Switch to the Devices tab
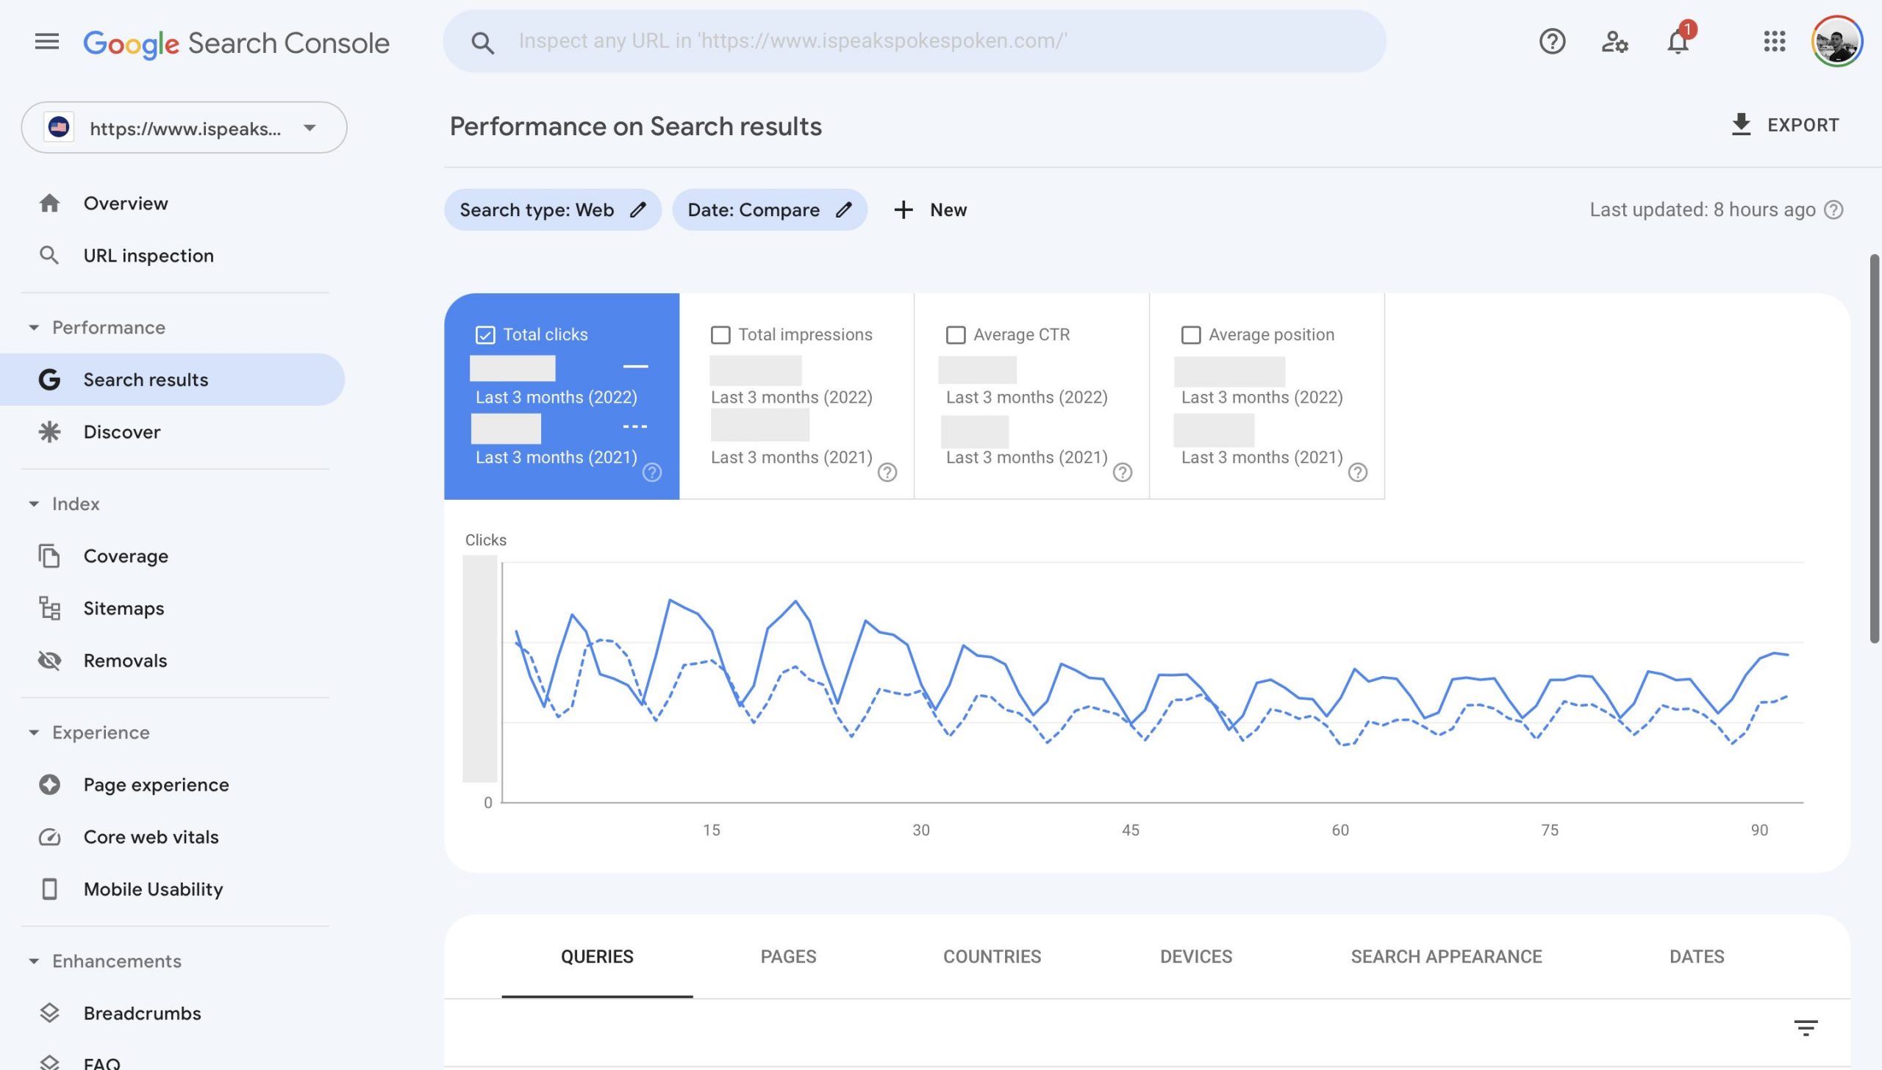Screen dimensions: 1882x1070 (1196, 957)
